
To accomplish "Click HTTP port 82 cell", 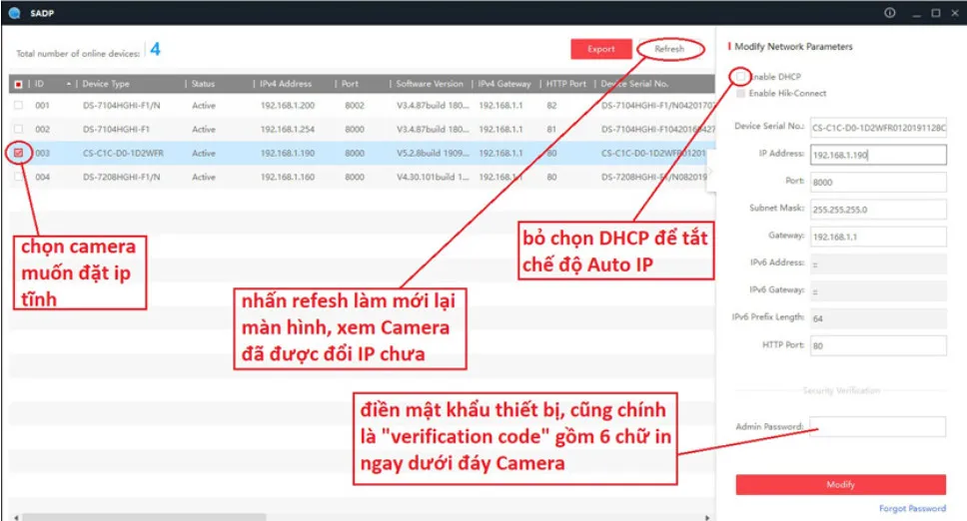I will point(551,106).
